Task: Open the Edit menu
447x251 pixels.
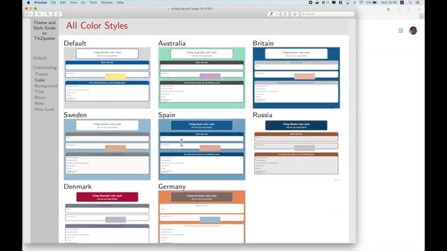Action: click(x=63, y=3)
